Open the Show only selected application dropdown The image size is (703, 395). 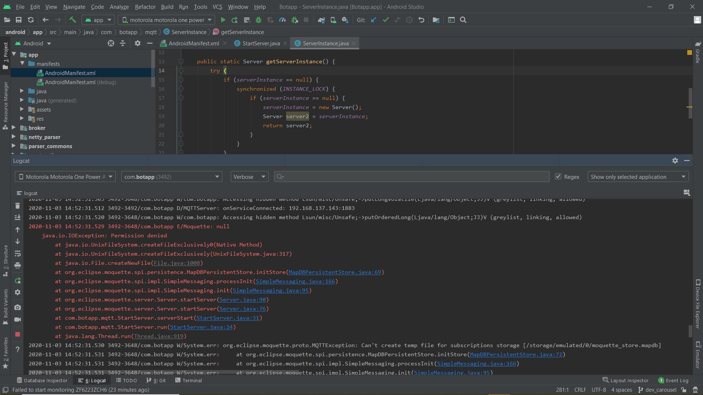pyautogui.click(x=638, y=177)
